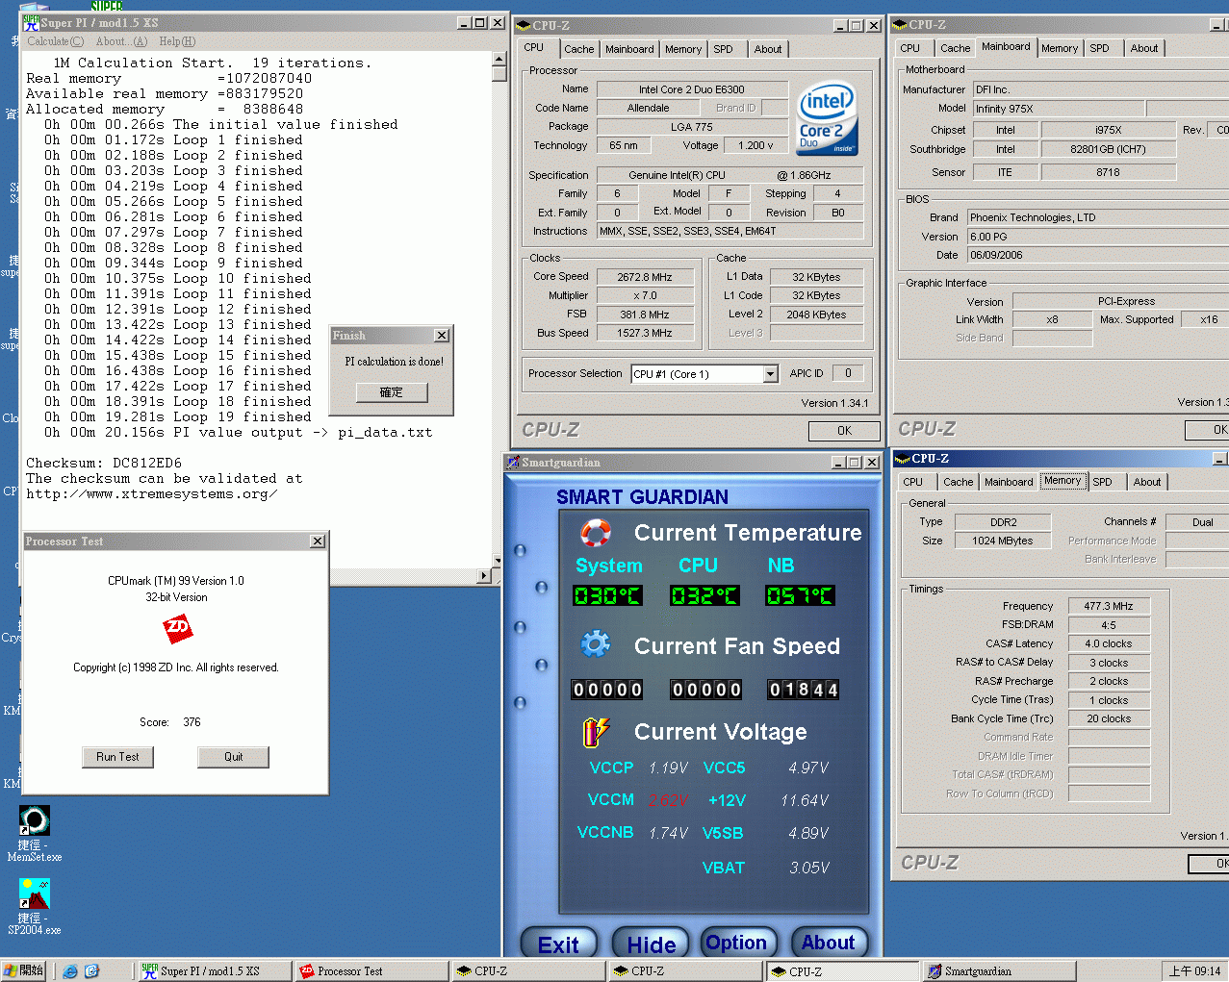
Task: Click the Intel Core 2 Duo logo
Action: tap(827, 118)
